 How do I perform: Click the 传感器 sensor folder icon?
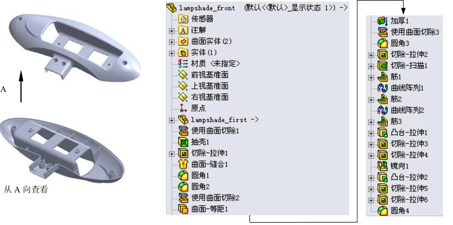point(183,19)
